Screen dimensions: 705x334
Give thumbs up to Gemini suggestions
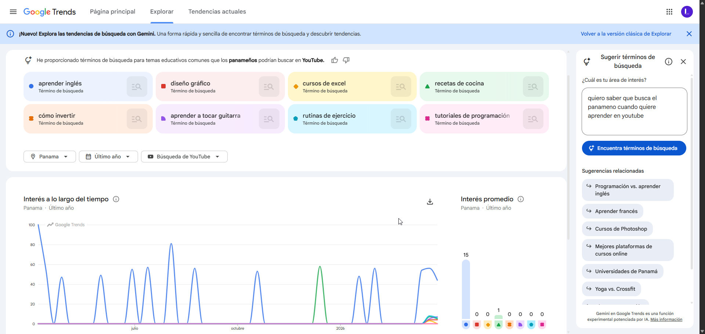click(335, 60)
